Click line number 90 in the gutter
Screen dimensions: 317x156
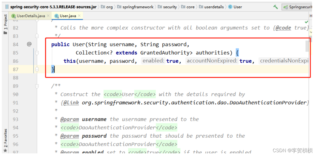pos(15,94)
